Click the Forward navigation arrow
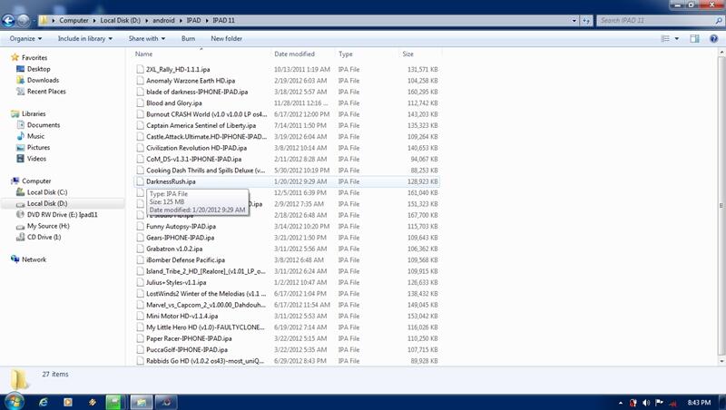The image size is (726, 410). (24, 20)
